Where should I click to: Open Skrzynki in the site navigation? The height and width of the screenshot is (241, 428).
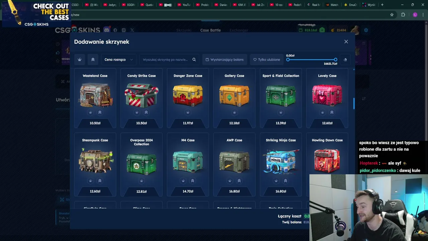(x=184, y=30)
